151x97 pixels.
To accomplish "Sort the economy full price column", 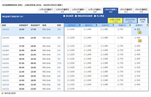I will tap(80, 25).
